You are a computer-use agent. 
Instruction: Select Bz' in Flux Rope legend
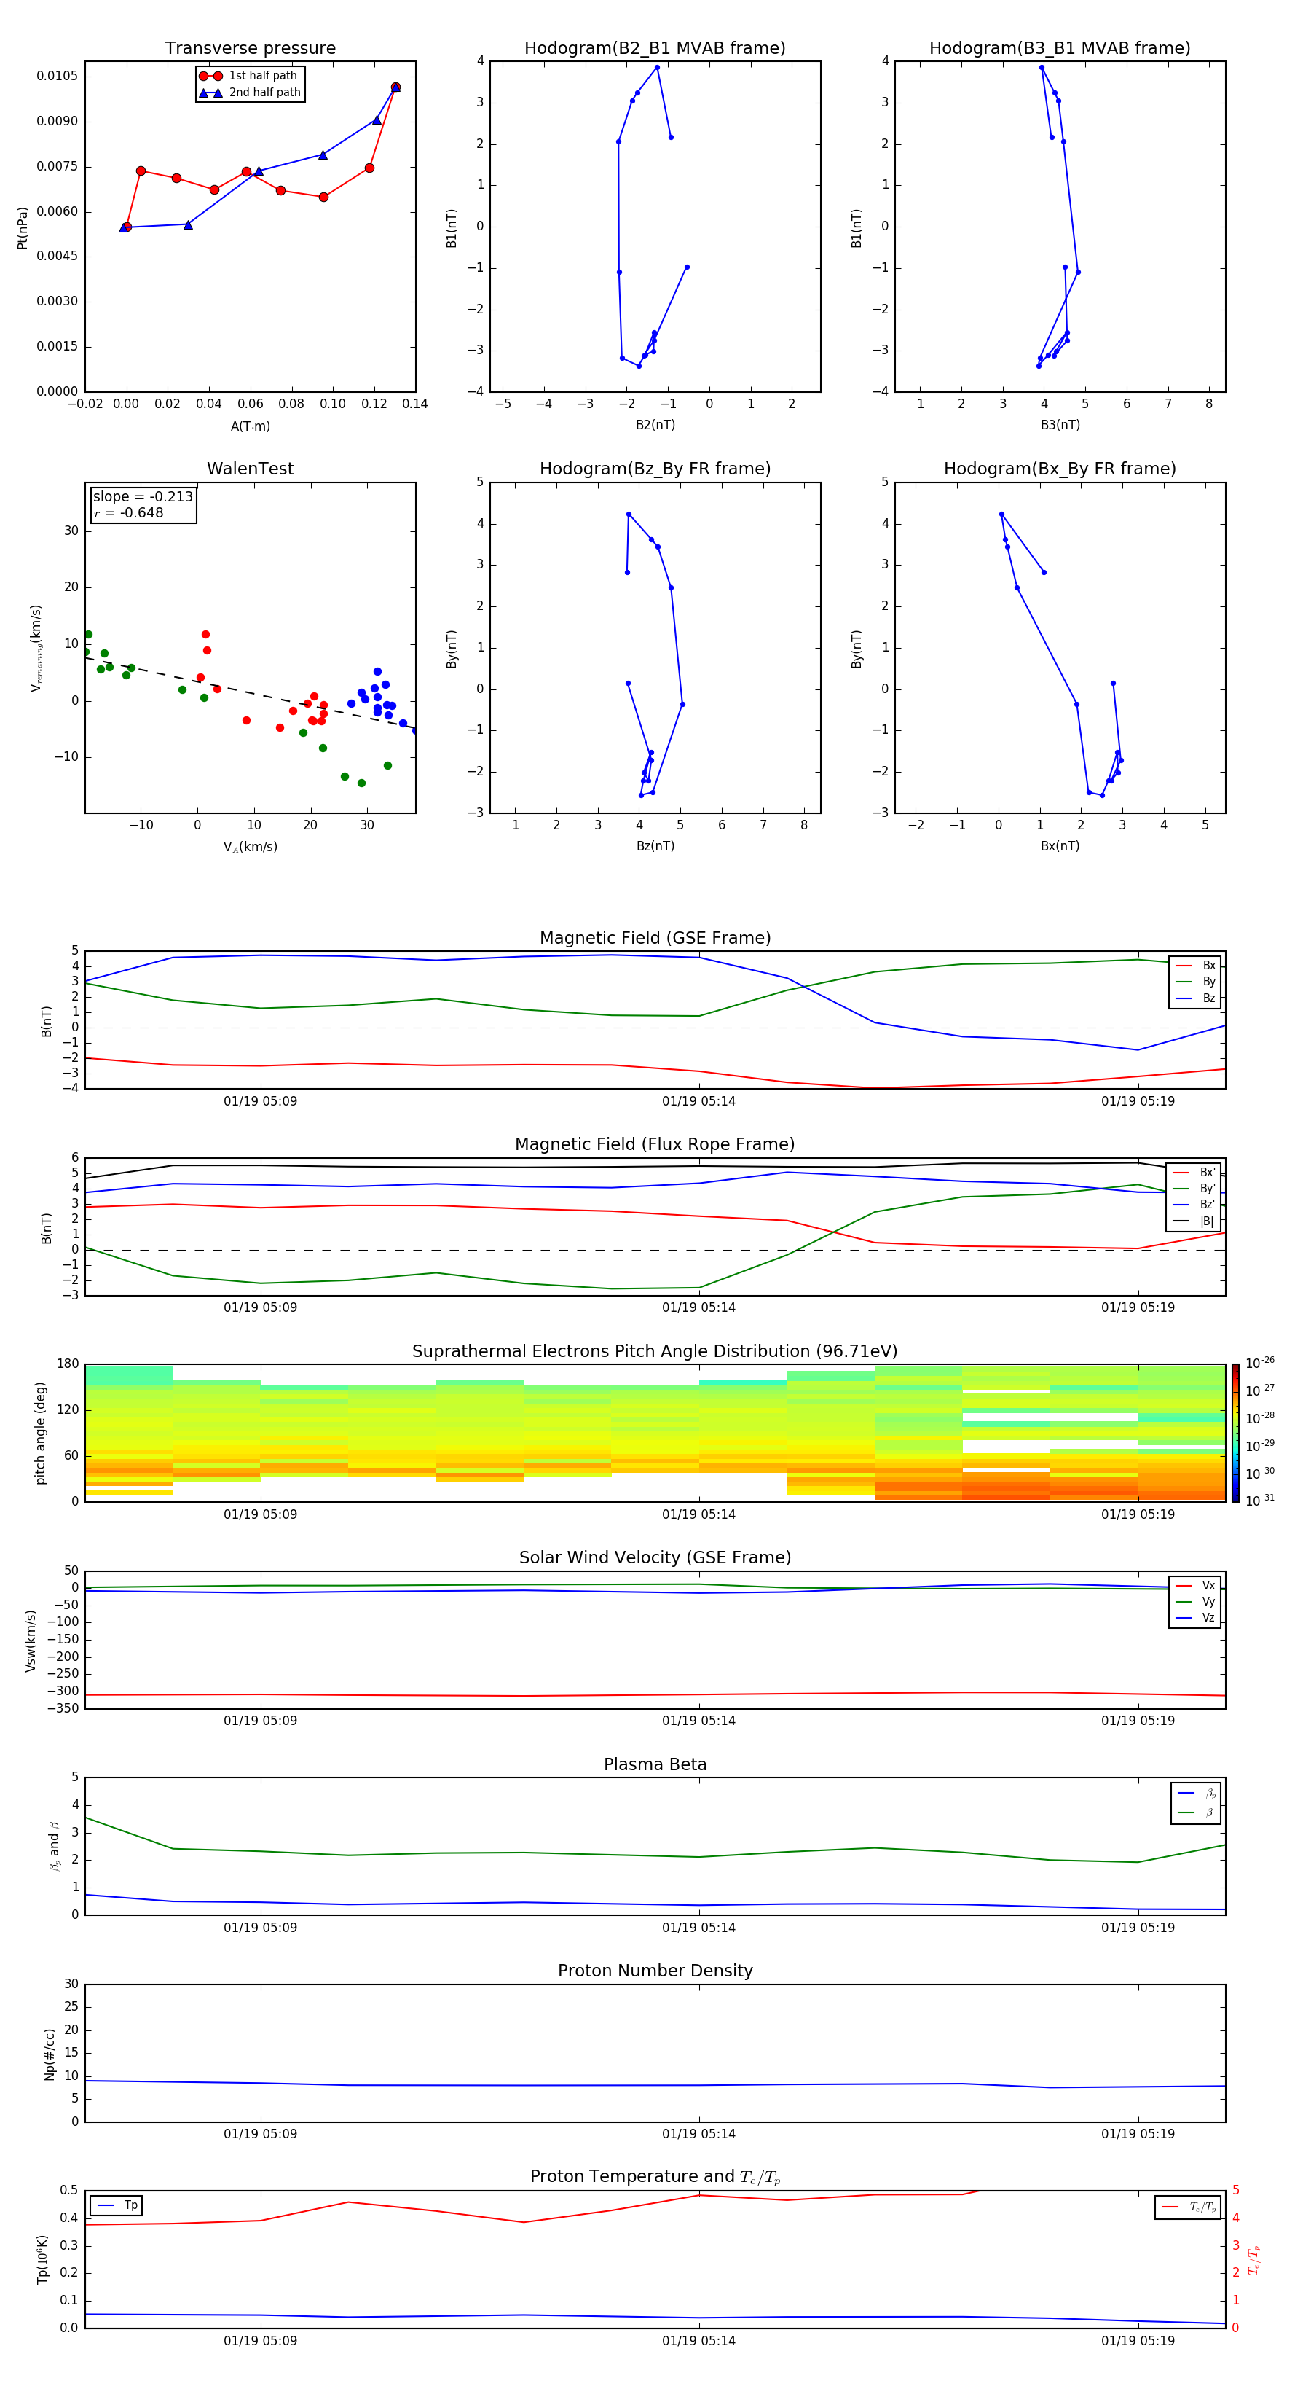tap(1195, 1205)
